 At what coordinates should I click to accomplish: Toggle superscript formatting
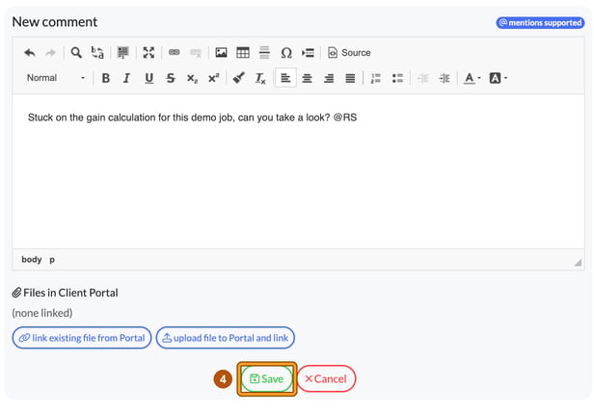tap(214, 78)
